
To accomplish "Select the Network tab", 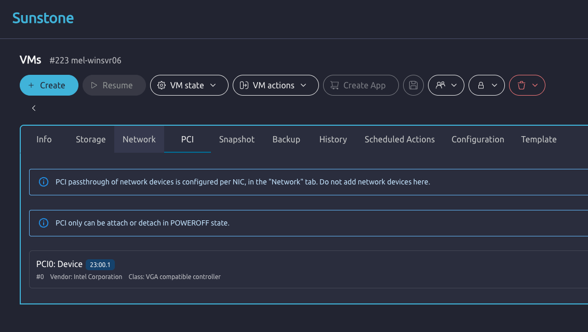I will [x=139, y=139].
